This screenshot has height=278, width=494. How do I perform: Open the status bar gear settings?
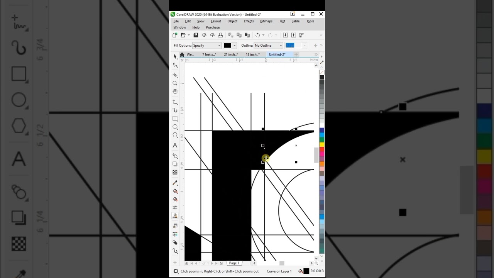(x=176, y=271)
